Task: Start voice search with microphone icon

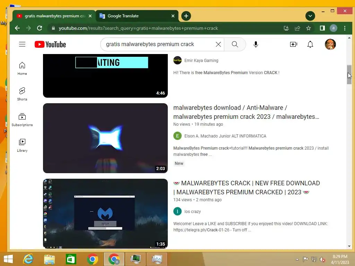Action: pyautogui.click(x=256, y=44)
